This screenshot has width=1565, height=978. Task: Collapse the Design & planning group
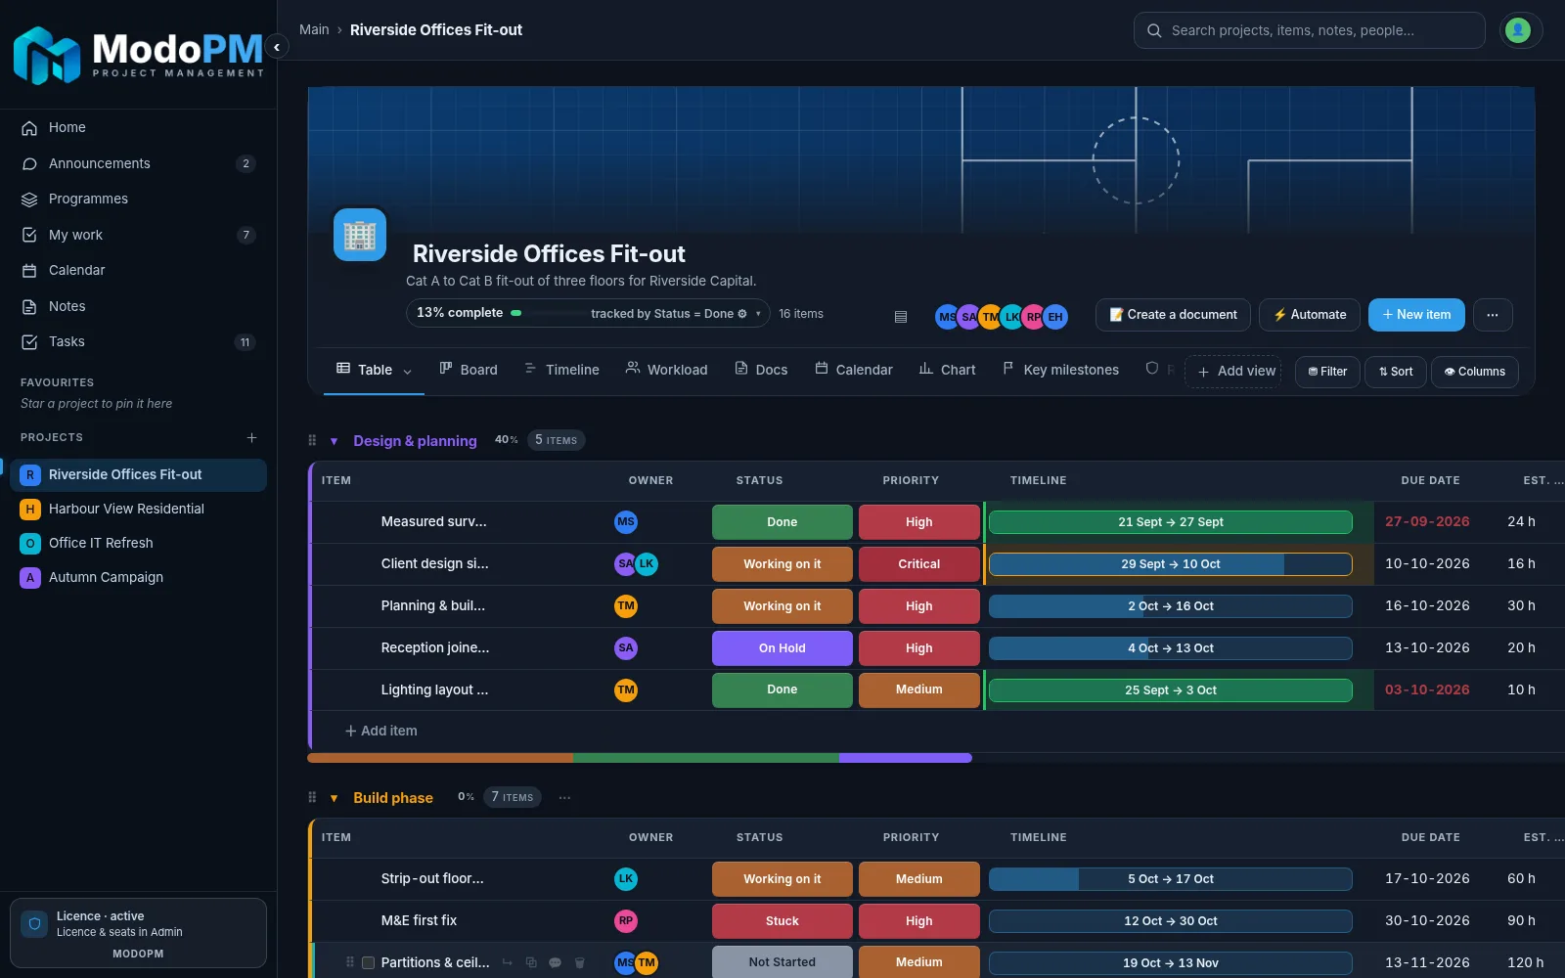click(334, 441)
